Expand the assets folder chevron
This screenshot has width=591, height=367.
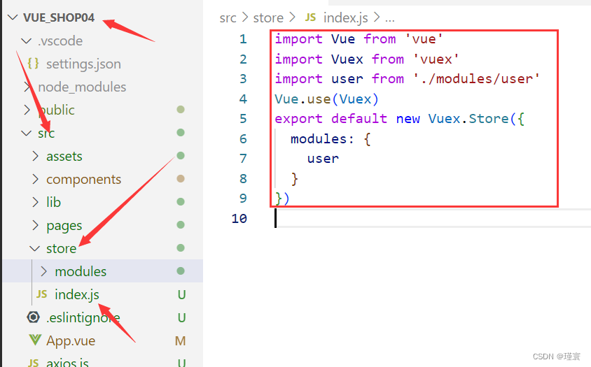pyautogui.click(x=36, y=156)
